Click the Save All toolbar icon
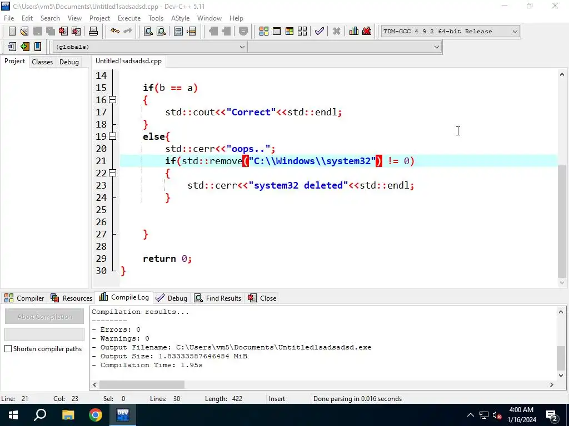 pyautogui.click(x=51, y=31)
